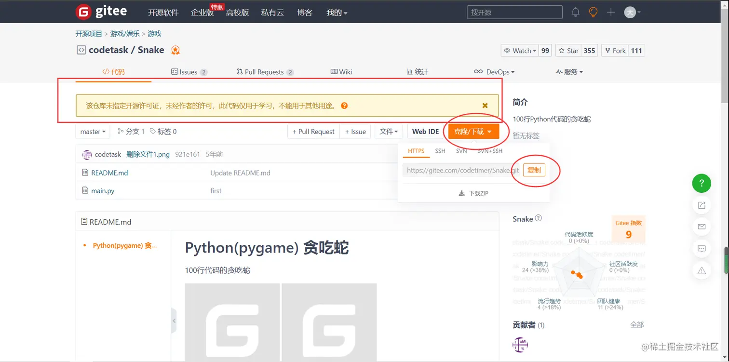Screen dimensions: 729x362
Task: Click the + Pull Request button
Action: [x=313, y=132]
